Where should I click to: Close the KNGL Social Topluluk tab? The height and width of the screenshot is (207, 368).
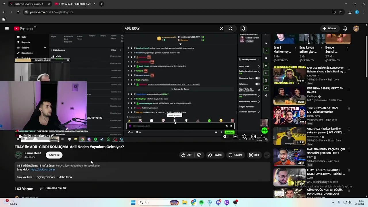[x=49, y=4]
